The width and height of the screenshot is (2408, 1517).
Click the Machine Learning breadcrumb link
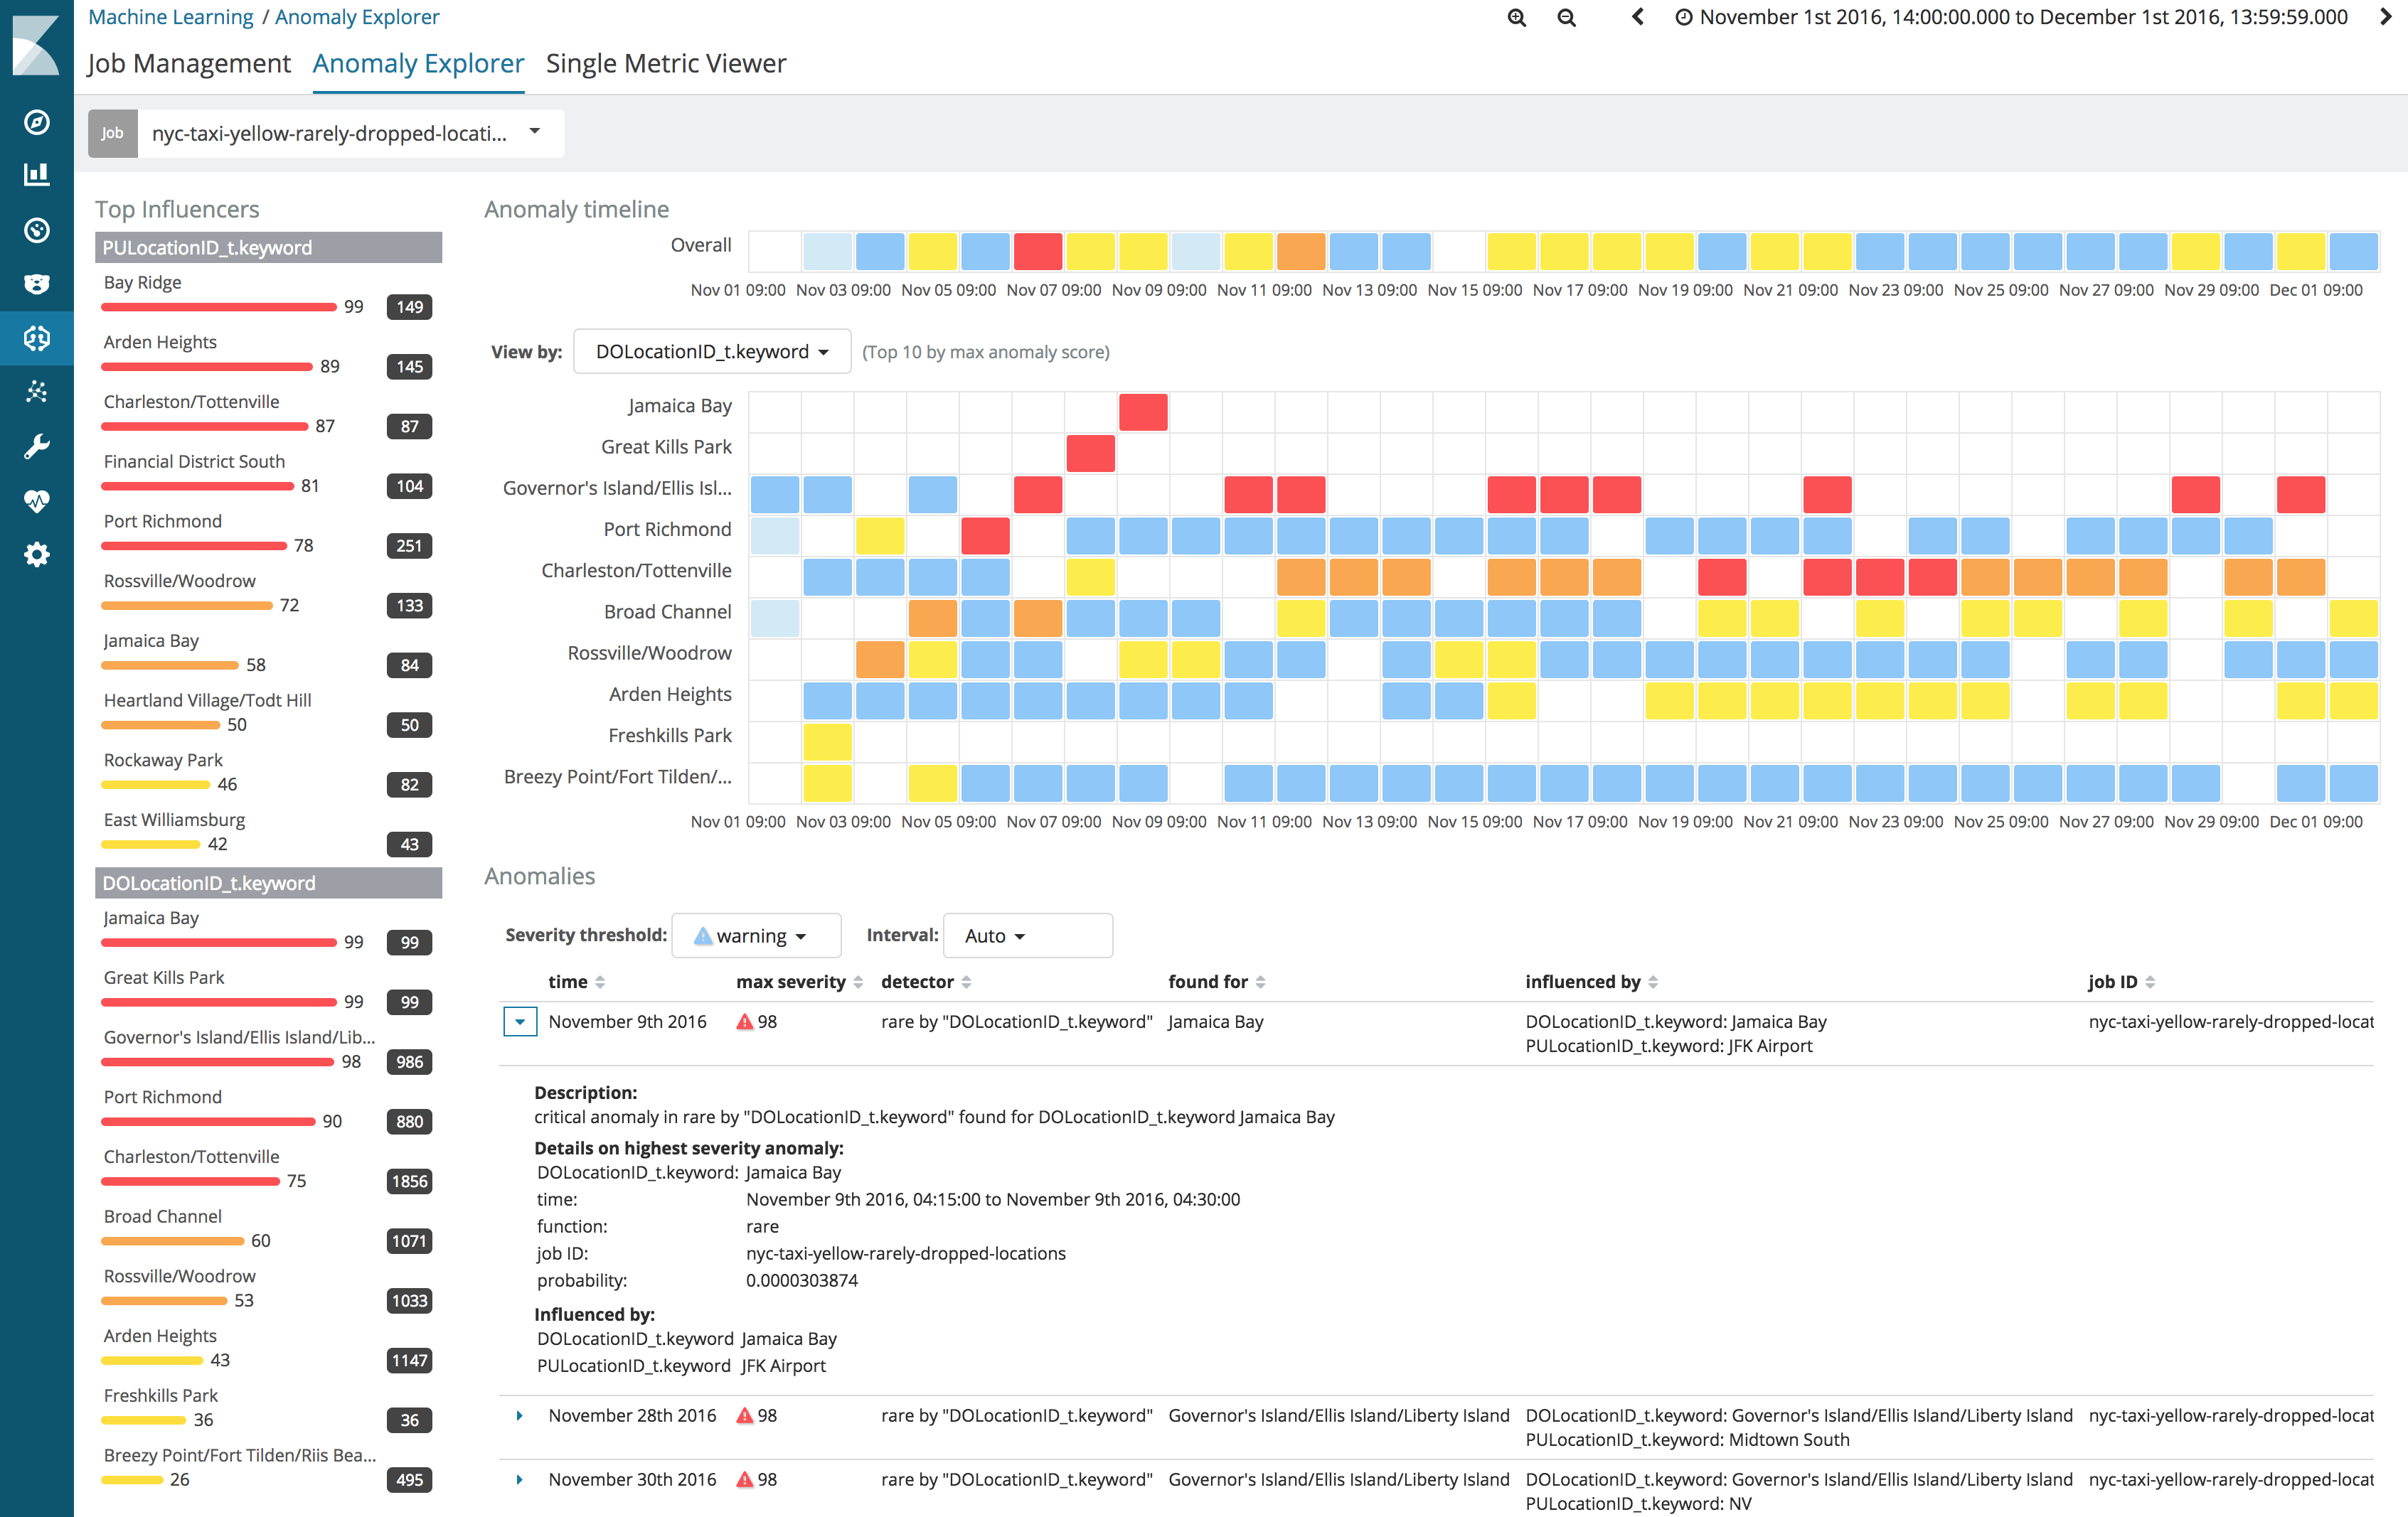click(x=171, y=17)
